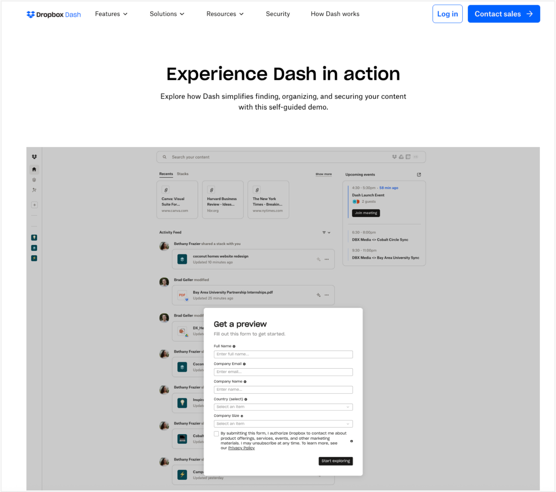Viewport: 556px width, 492px height.
Task: Open the Activity Feed filter dropdown
Action: tap(326, 232)
